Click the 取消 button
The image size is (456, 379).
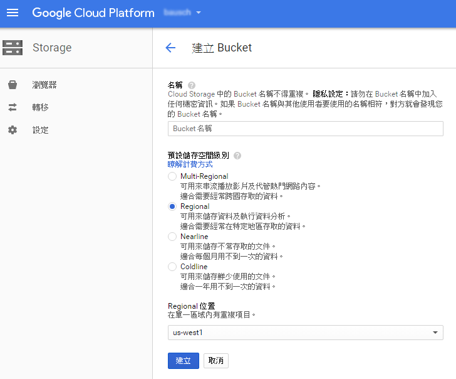point(216,361)
